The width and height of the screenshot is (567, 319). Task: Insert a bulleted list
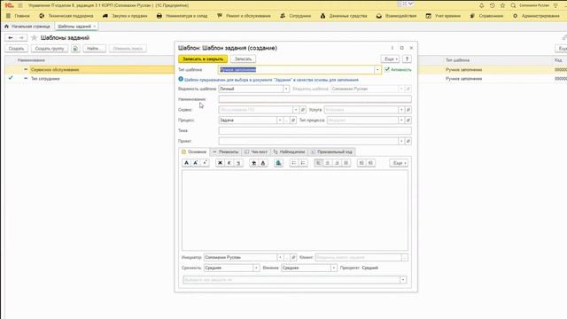pyautogui.click(x=294, y=163)
